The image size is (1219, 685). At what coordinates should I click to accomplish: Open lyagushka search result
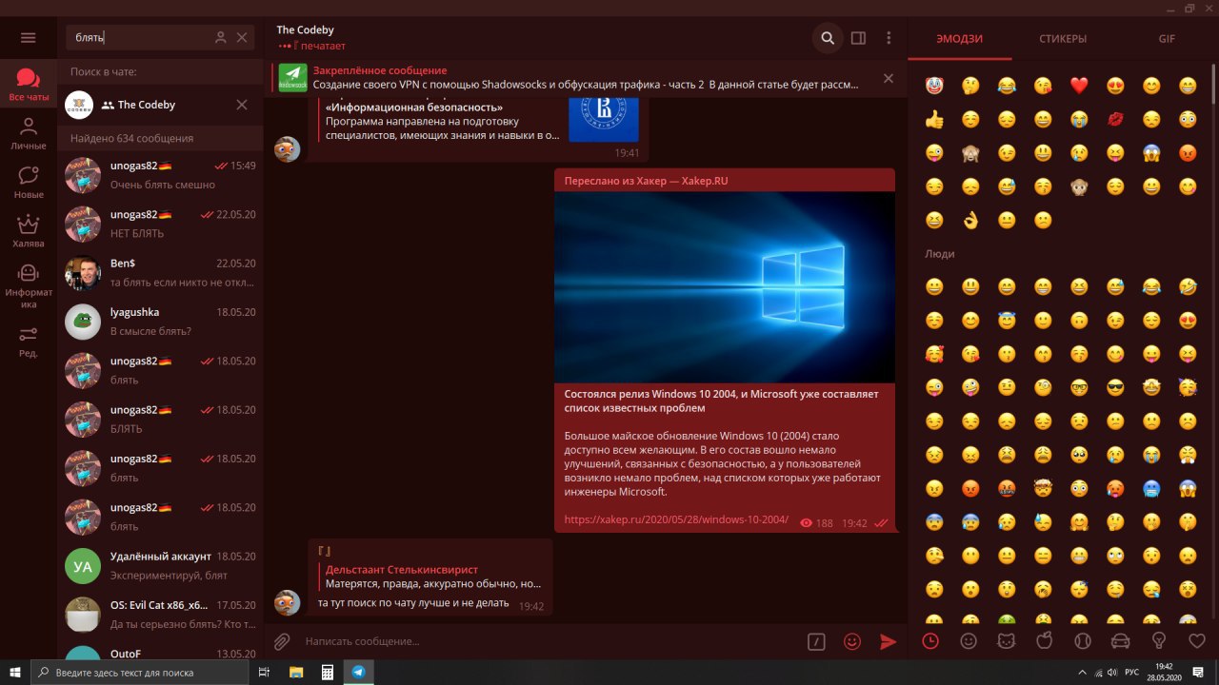click(160, 322)
